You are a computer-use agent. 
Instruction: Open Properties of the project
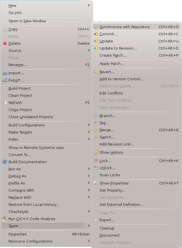tap(18, 234)
